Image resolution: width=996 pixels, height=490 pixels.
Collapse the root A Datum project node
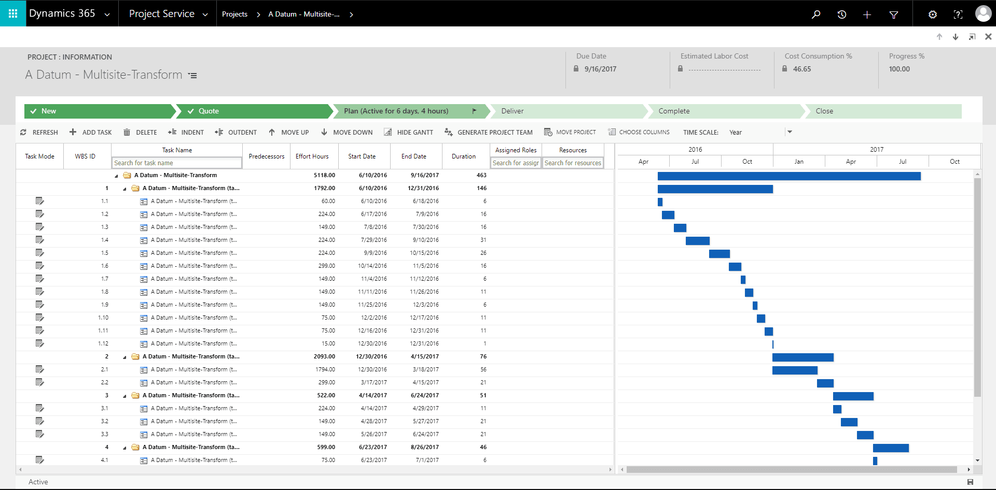pos(116,176)
